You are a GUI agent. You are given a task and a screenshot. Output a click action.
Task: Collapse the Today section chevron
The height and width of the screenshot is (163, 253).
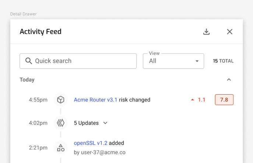pos(229,80)
